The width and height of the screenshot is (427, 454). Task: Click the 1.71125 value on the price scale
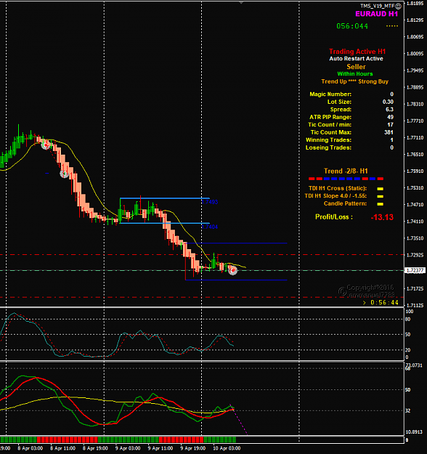coord(415,306)
